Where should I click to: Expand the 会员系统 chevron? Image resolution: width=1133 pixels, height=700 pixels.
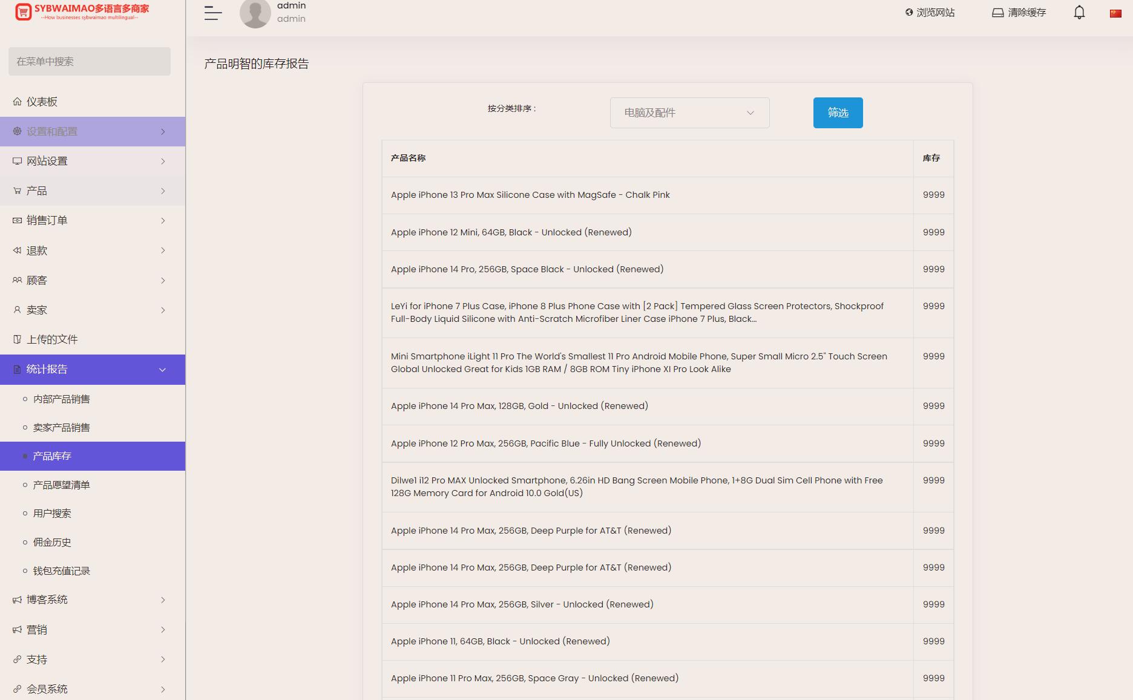point(163,689)
